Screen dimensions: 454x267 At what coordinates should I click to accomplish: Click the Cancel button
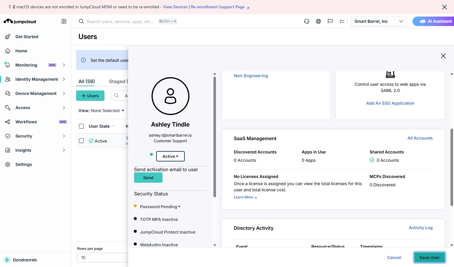click(x=394, y=258)
